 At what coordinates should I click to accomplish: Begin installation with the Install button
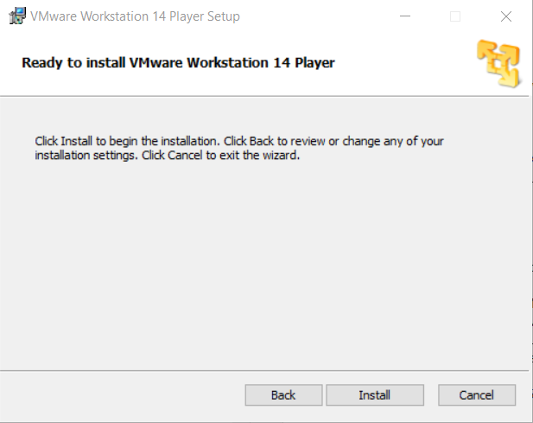point(375,395)
